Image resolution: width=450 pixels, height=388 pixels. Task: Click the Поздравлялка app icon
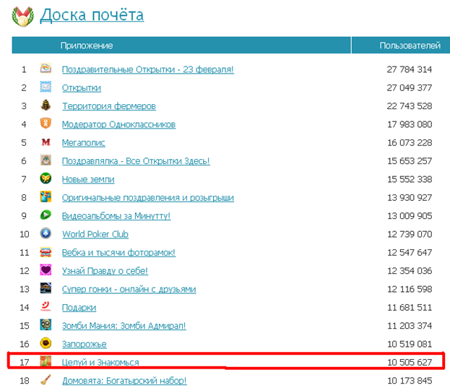46,160
